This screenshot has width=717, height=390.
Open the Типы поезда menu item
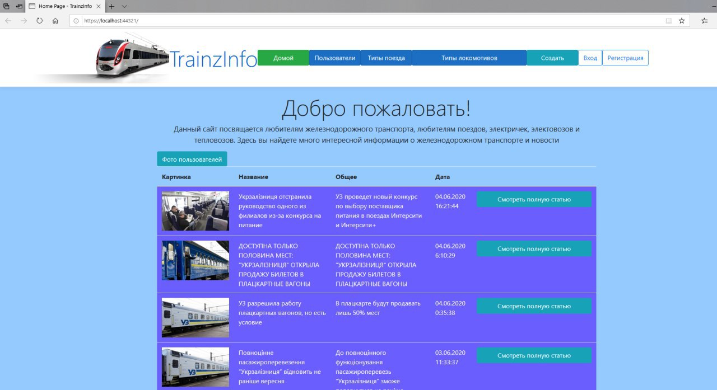[x=387, y=58]
